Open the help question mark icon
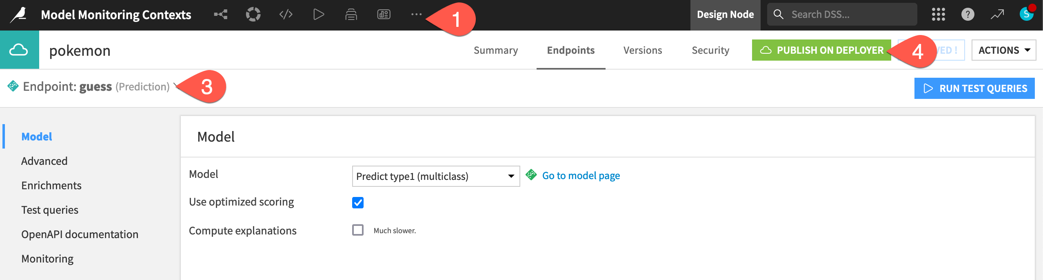The image size is (1043, 280). [968, 14]
